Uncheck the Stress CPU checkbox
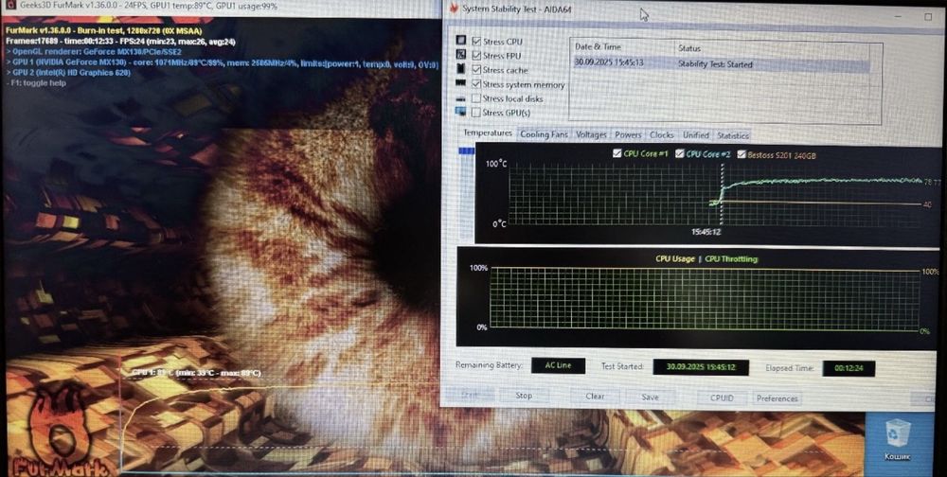Viewport: 947px width, 477px height. point(476,42)
